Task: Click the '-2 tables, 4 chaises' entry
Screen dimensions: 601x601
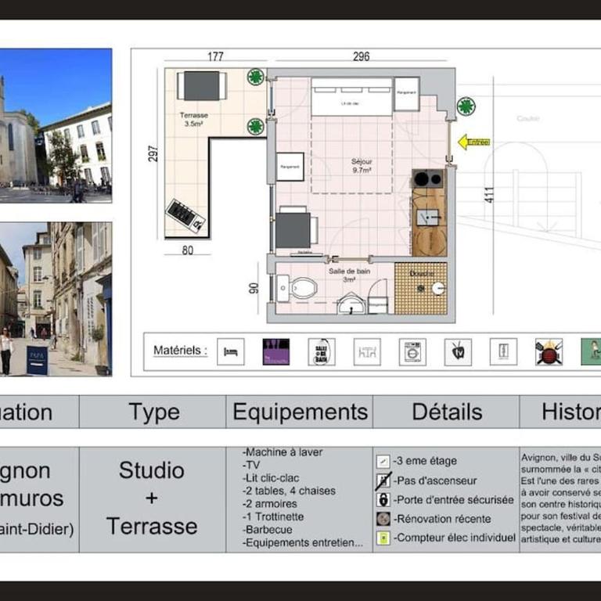Action: [x=289, y=491]
